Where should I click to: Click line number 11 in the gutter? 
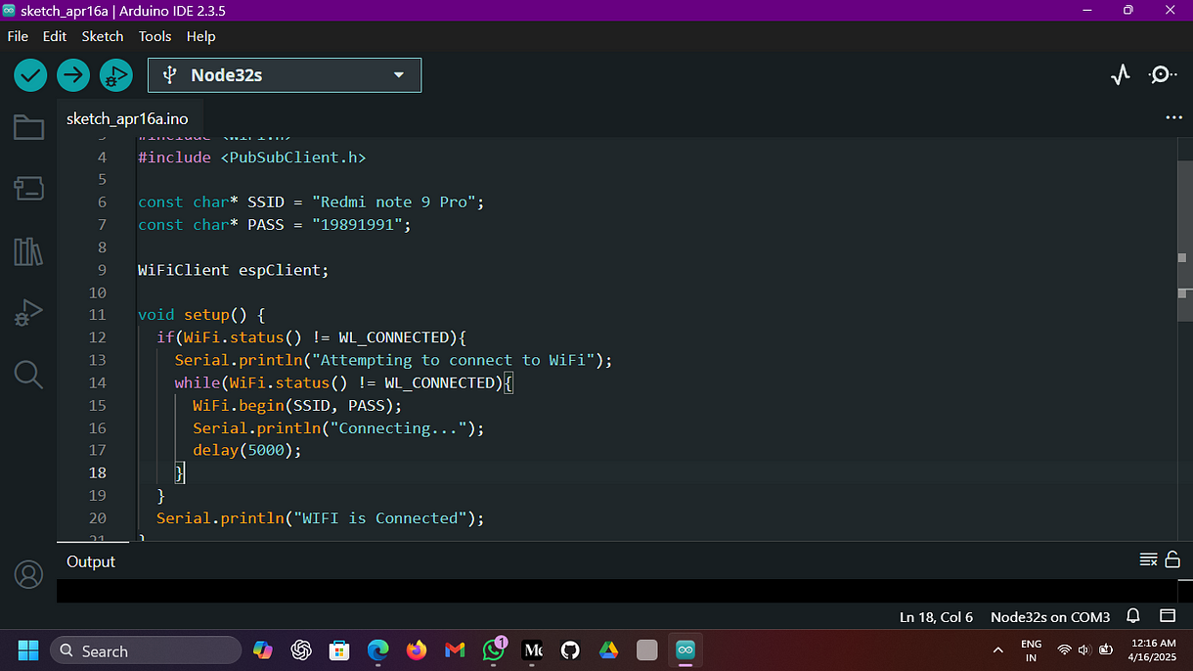point(98,315)
